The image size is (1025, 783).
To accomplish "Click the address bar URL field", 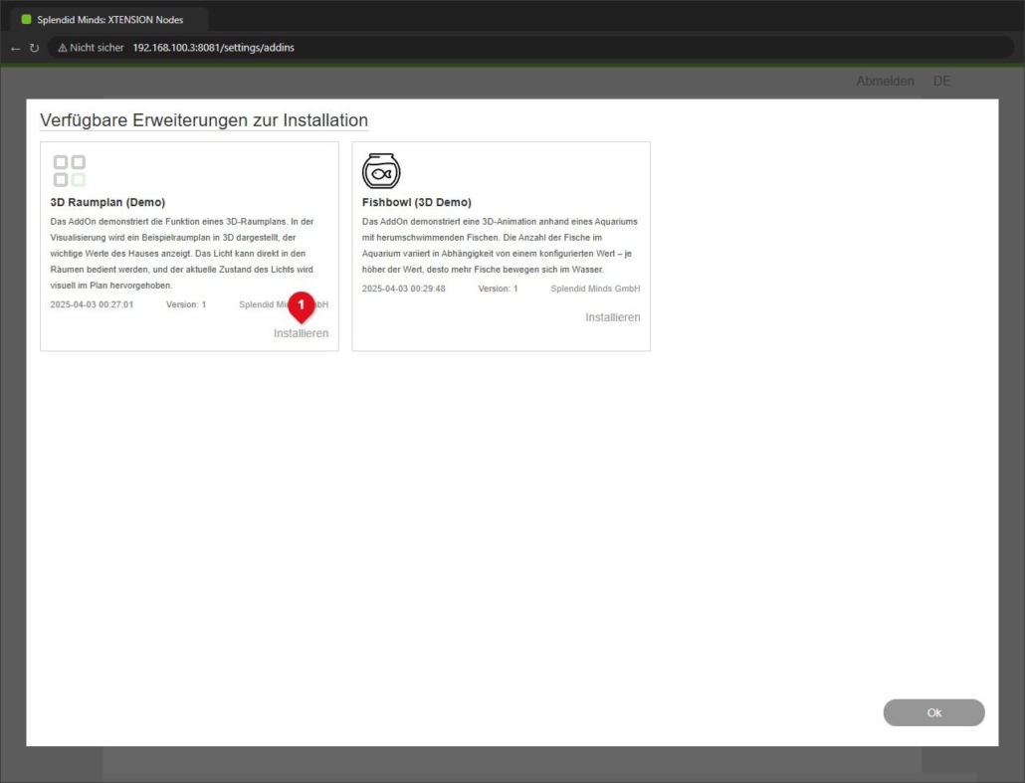I will click(213, 48).
